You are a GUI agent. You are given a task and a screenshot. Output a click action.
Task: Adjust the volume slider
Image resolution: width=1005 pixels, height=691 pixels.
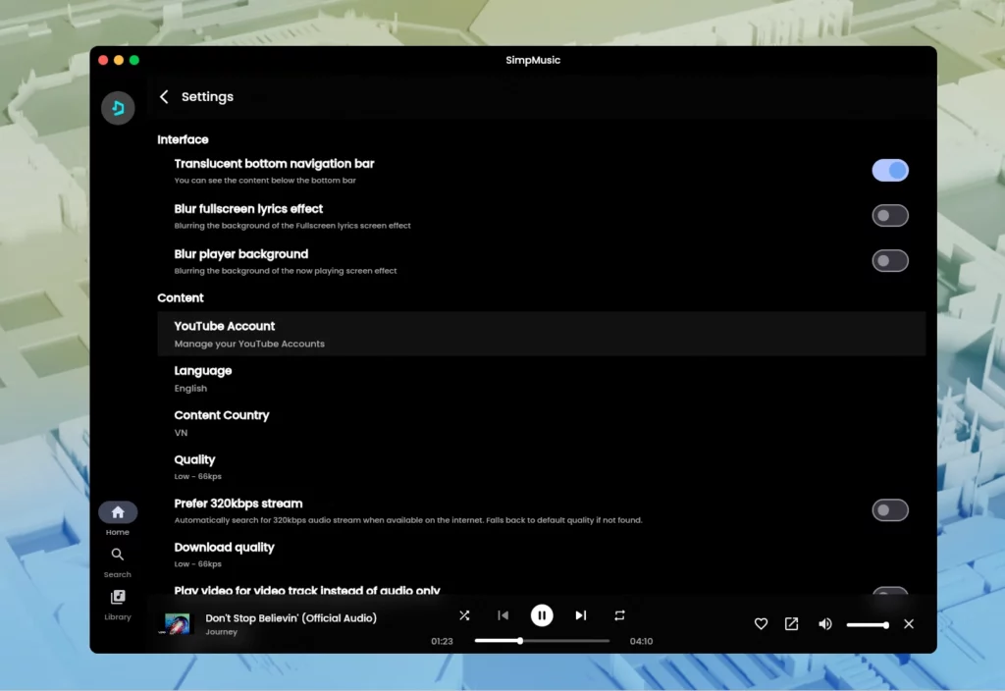coord(868,623)
